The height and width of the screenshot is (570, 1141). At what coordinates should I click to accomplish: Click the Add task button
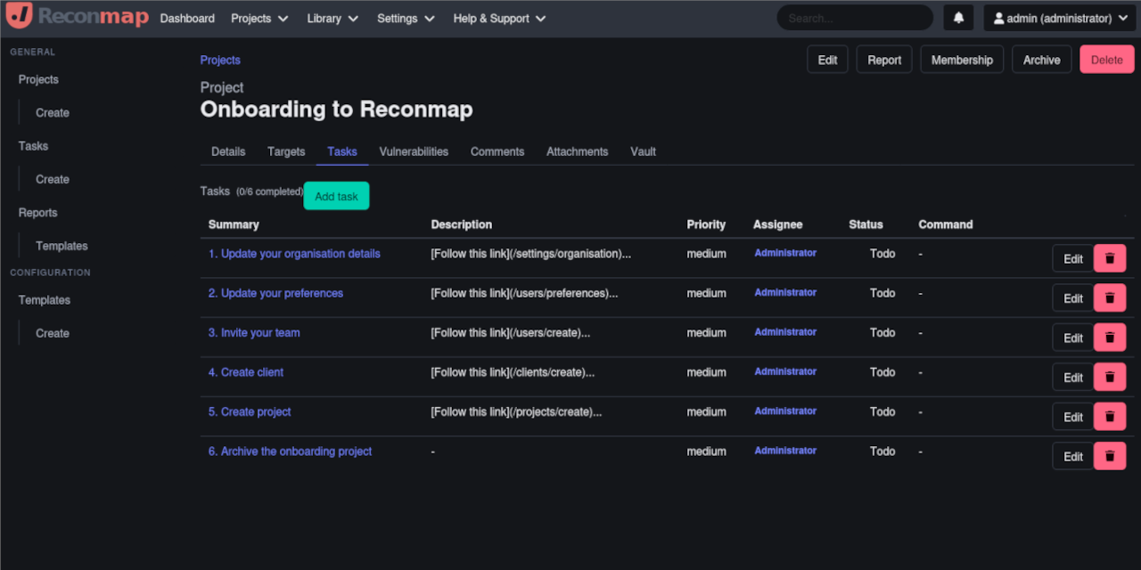336,196
